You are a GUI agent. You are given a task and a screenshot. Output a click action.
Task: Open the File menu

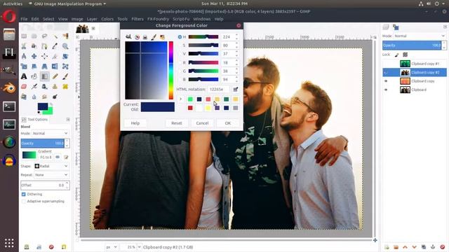pos(24,19)
